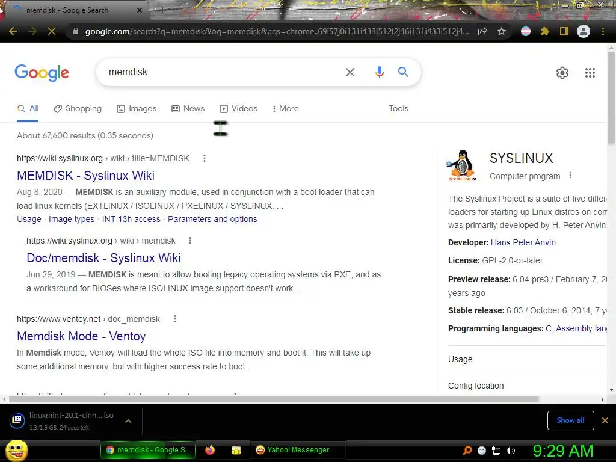Switch to the Shopping tab
This screenshot has width=616, height=462.
78,108
